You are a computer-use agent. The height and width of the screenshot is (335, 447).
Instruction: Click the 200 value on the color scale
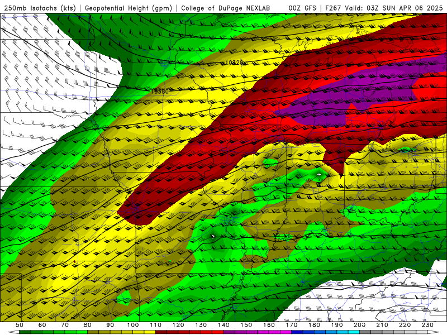pos(360,325)
